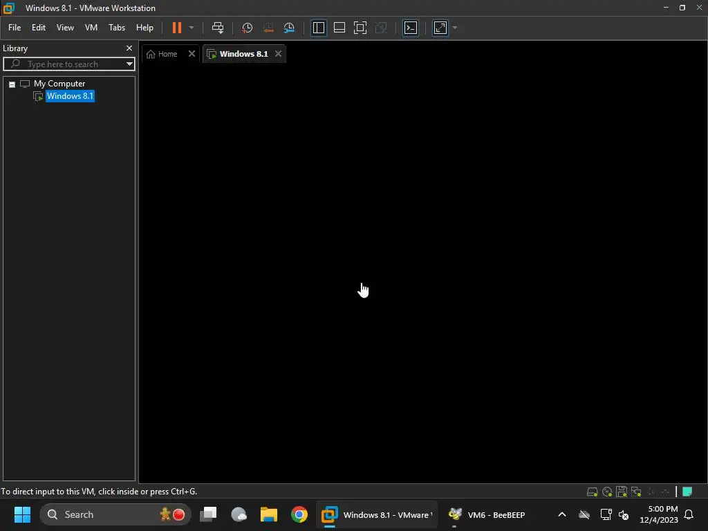Click the Unity mode toolbar icon

click(381, 28)
